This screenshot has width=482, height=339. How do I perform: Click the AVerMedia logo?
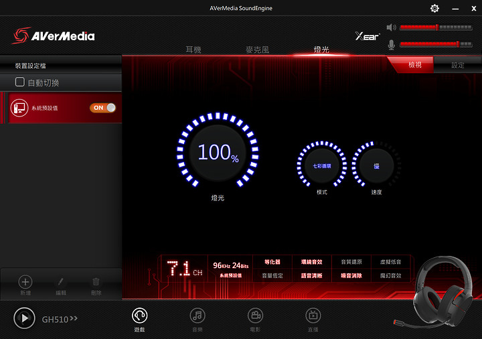click(54, 36)
